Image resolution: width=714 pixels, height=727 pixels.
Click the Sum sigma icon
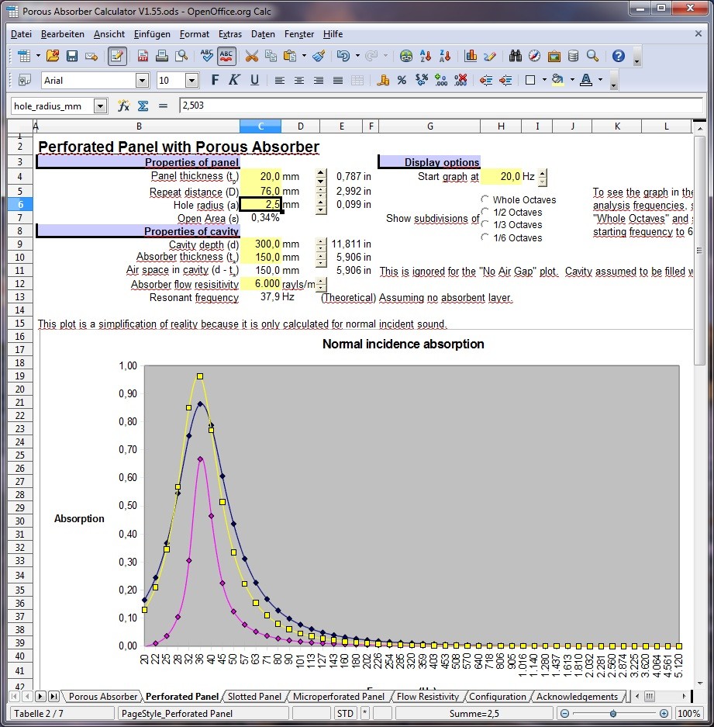pyautogui.click(x=143, y=106)
